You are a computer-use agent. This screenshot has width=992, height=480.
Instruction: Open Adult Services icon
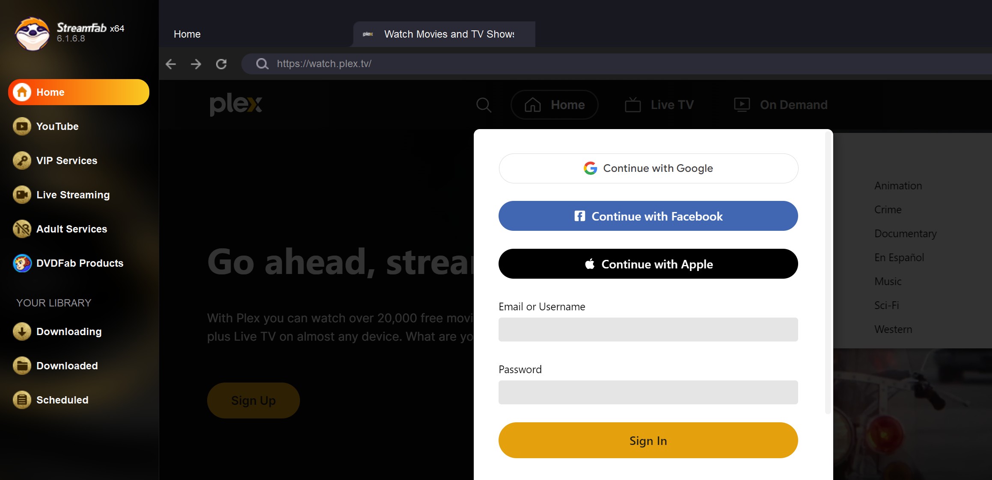(x=22, y=229)
